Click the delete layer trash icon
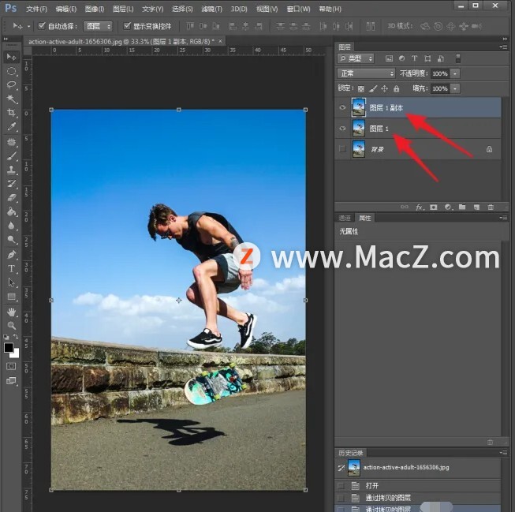The image size is (515, 512). coord(491,207)
